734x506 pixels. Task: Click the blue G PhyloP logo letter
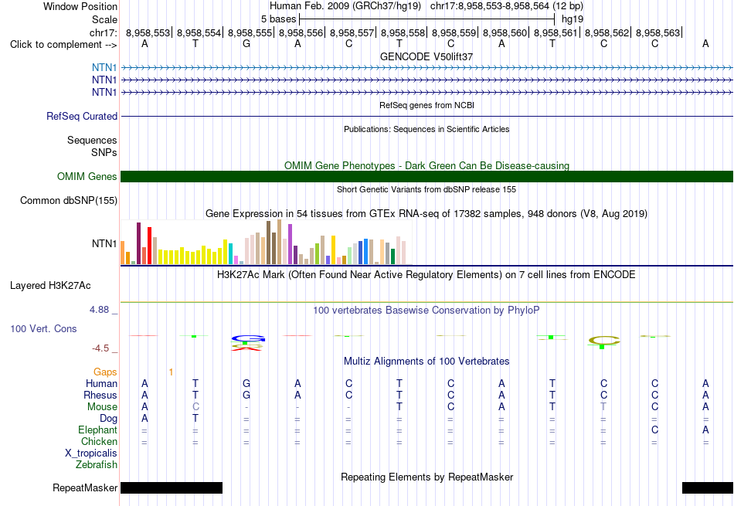tap(249, 338)
